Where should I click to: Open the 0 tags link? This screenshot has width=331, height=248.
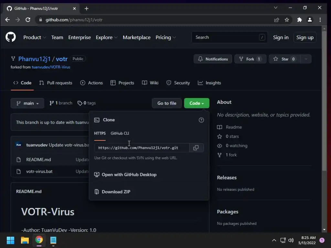click(87, 103)
